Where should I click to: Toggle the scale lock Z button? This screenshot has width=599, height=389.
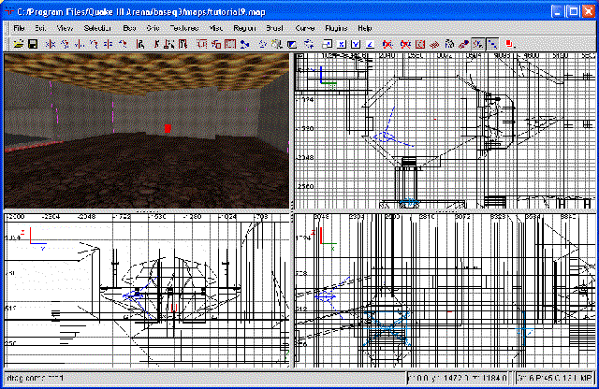[370, 44]
